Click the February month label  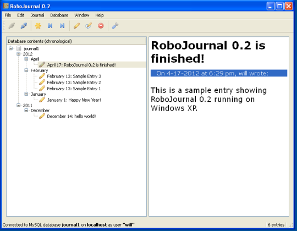click(x=39, y=70)
